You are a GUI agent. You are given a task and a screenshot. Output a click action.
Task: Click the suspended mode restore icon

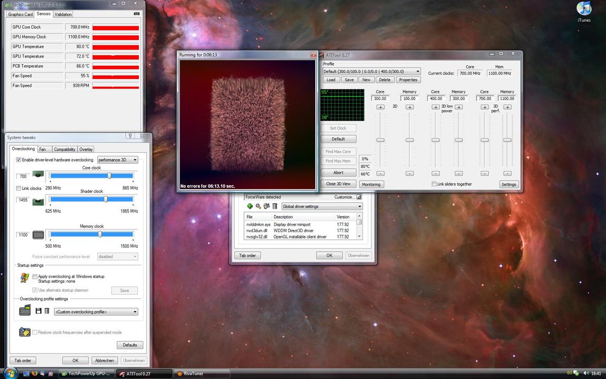click(x=25, y=332)
